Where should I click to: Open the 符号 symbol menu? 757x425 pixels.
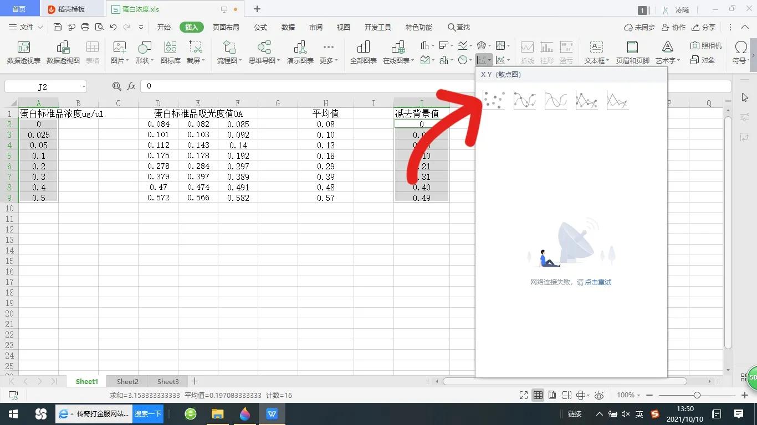[740, 53]
